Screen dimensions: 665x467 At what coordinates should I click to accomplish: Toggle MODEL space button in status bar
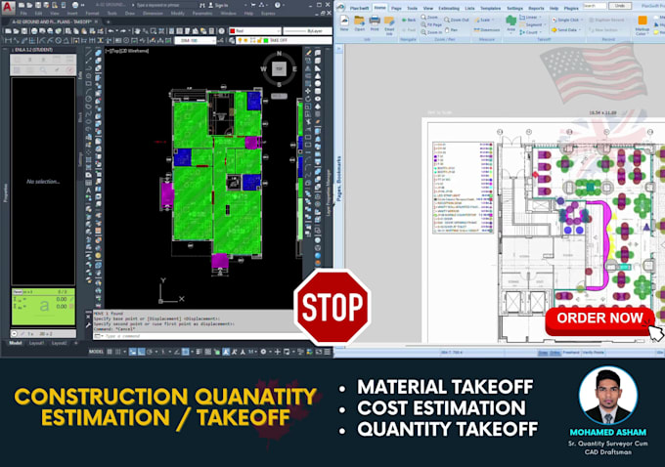tap(96, 352)
